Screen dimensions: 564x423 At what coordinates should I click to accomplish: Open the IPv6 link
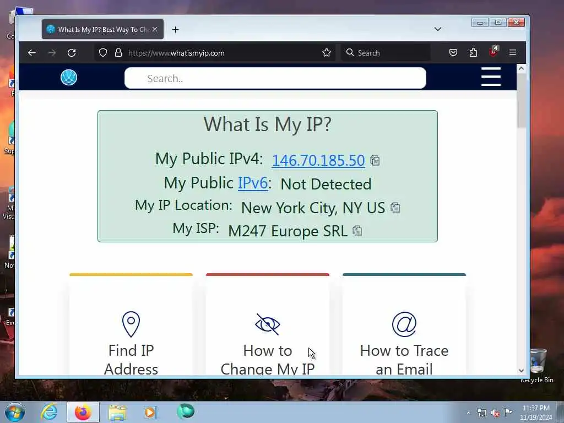coord(252,183)
